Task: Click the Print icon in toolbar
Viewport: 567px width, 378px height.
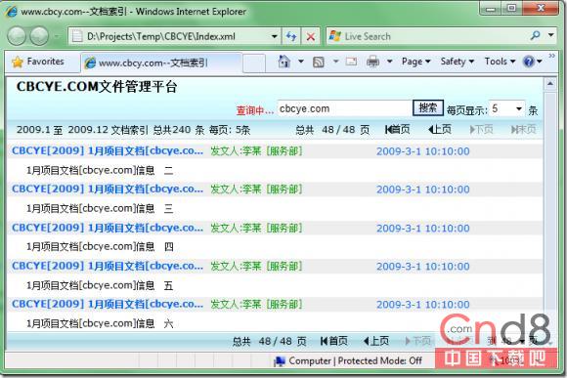Action: point(372,62)
